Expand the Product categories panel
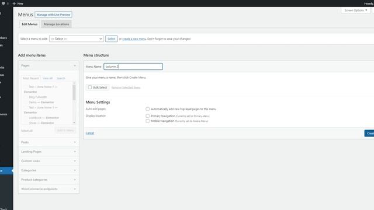Image resolution: width=374 pixels, height=210 pixels. [x=49, y=180]
